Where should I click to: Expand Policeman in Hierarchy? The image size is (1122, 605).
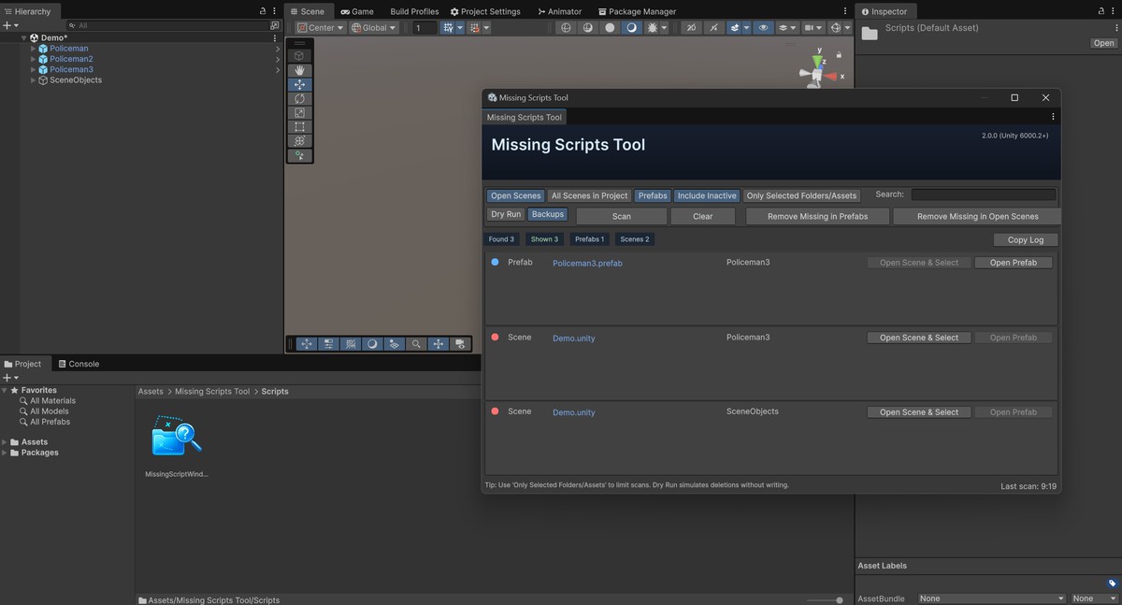[x=34, y=49]
